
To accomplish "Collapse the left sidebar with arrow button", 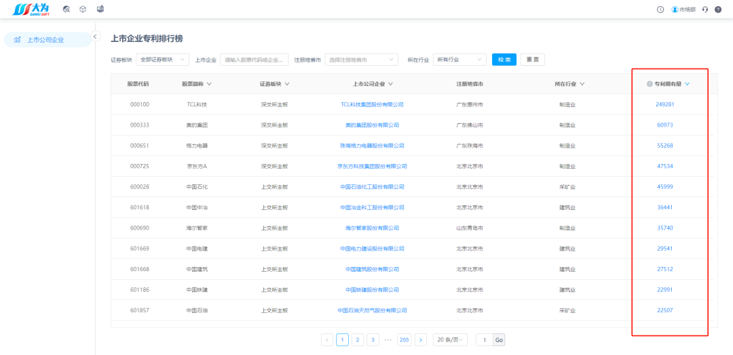I will [96, 36].
